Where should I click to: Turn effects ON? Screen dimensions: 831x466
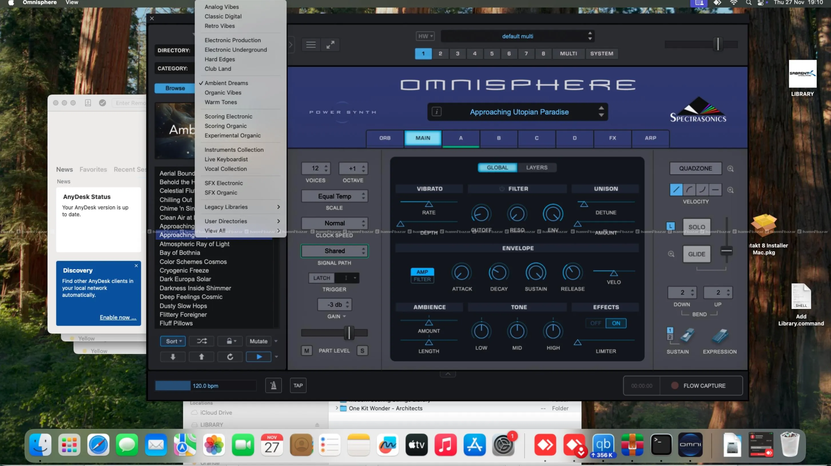point(616,323)
